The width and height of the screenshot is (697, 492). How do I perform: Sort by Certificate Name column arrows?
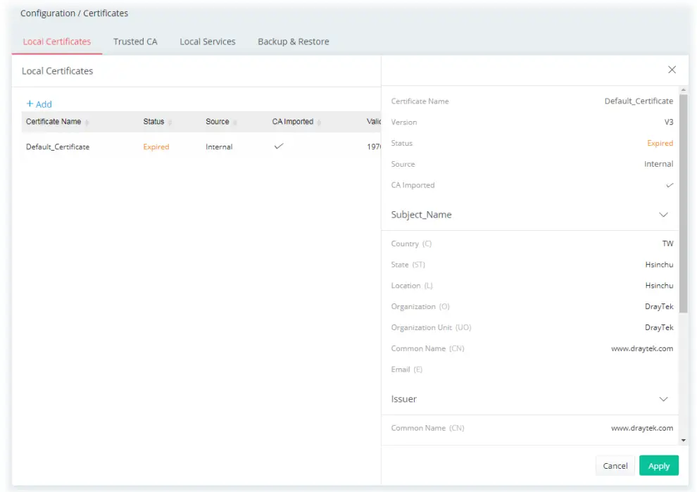coord(87,122)
